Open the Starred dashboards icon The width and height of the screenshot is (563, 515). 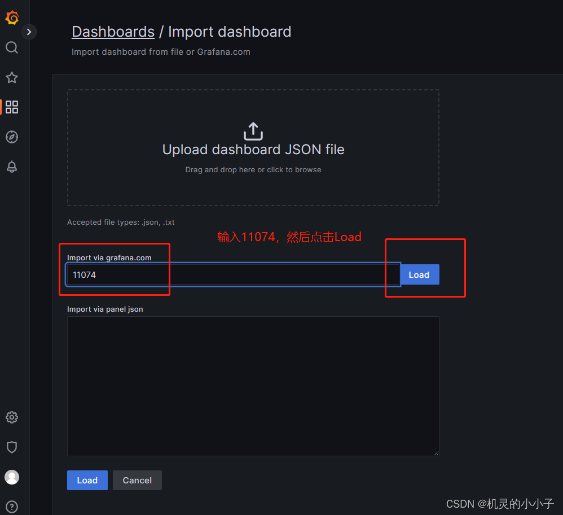point(12,77)
